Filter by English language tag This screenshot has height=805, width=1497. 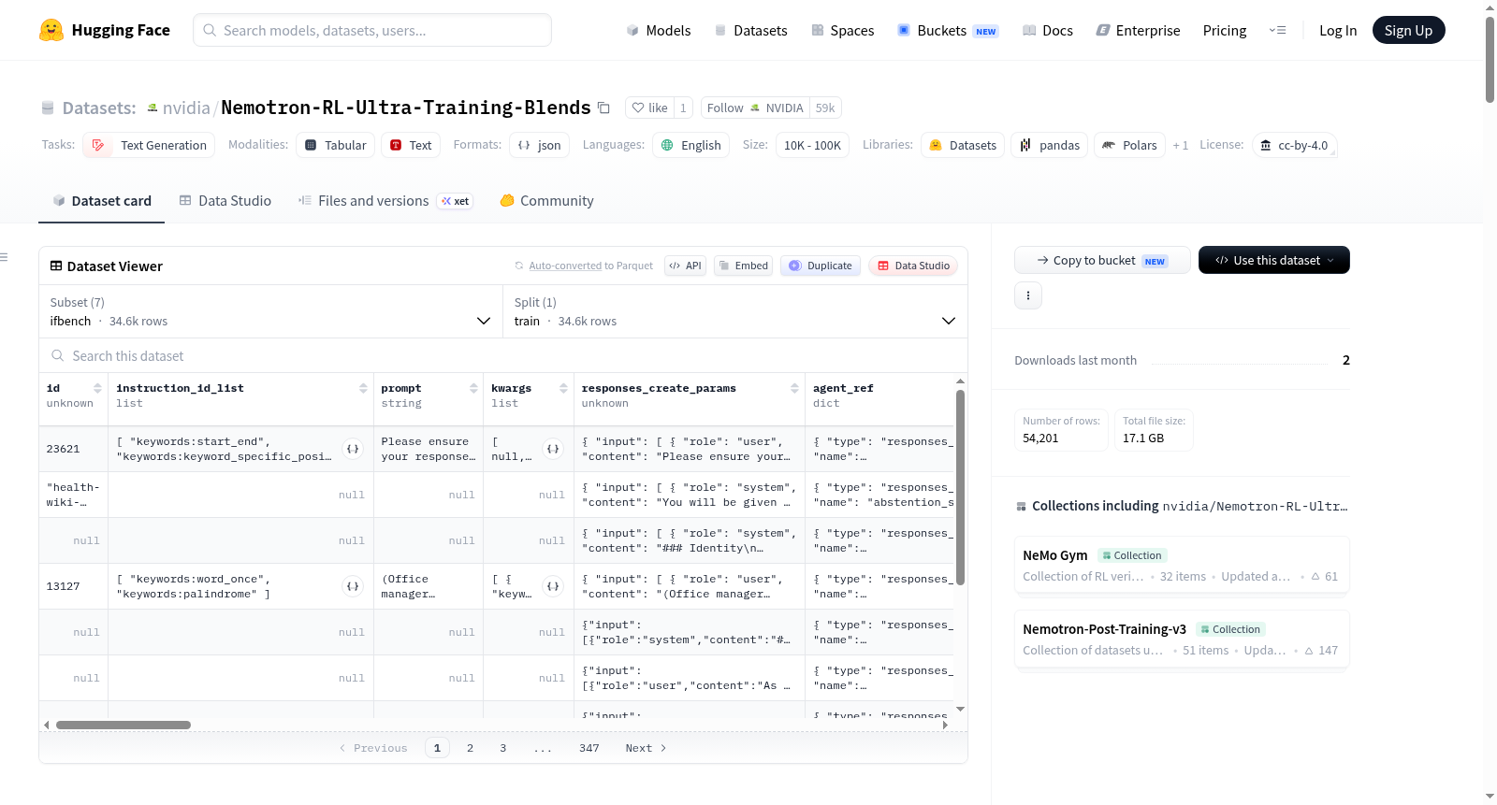pos(690,145)
